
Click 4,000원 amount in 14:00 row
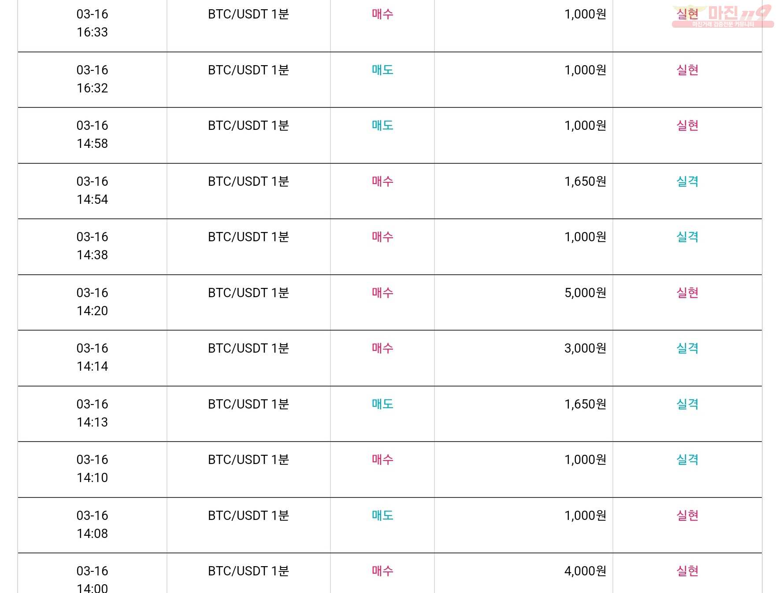[585, 571]
